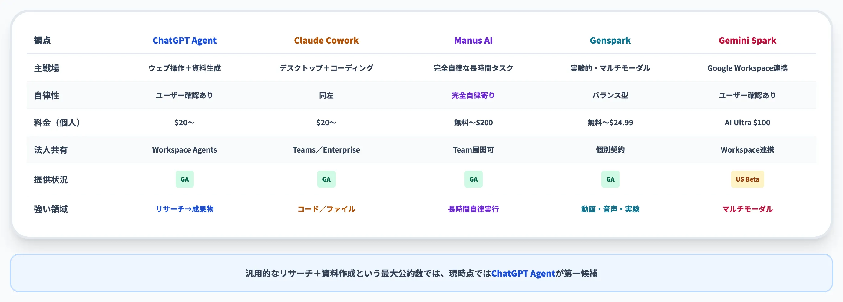Viewport: 843px width, 302px height.
Task: Click the 自律性 row label
Action: pyautogui.click(x=46, y=95)
